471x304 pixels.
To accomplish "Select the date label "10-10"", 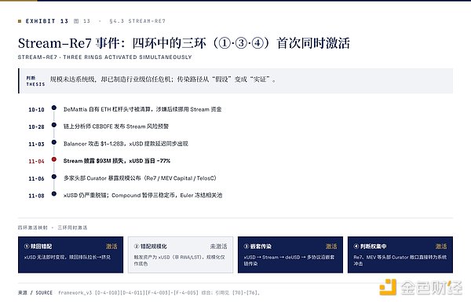I will (36, 110).
